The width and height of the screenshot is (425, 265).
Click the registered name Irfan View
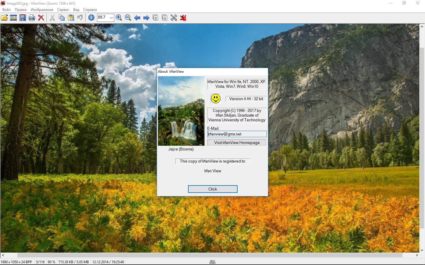click(212, 171)
